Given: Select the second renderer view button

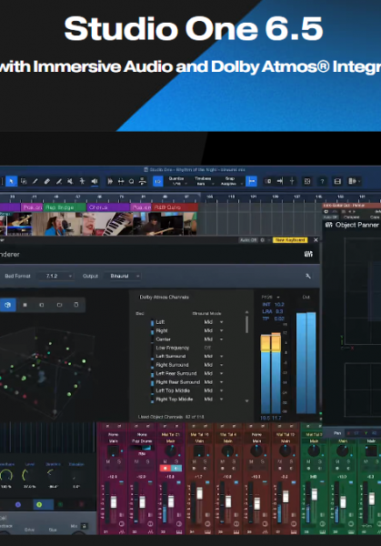Looking at the screenshot, I should pos(25,305).
